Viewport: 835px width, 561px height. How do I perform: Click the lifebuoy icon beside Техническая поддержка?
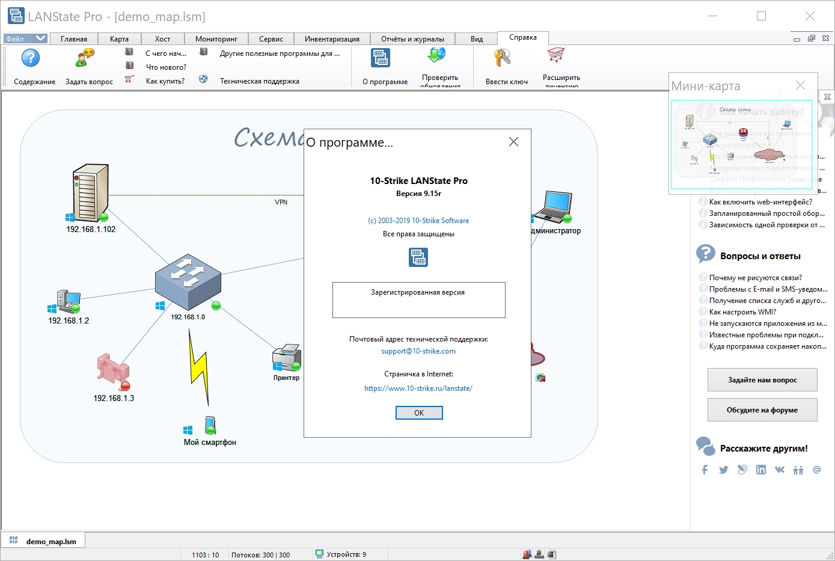point(203,79)
